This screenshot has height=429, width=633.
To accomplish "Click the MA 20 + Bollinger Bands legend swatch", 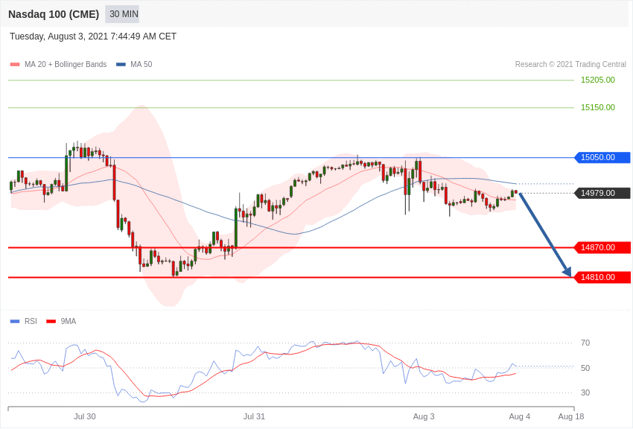I will point(15,65).
